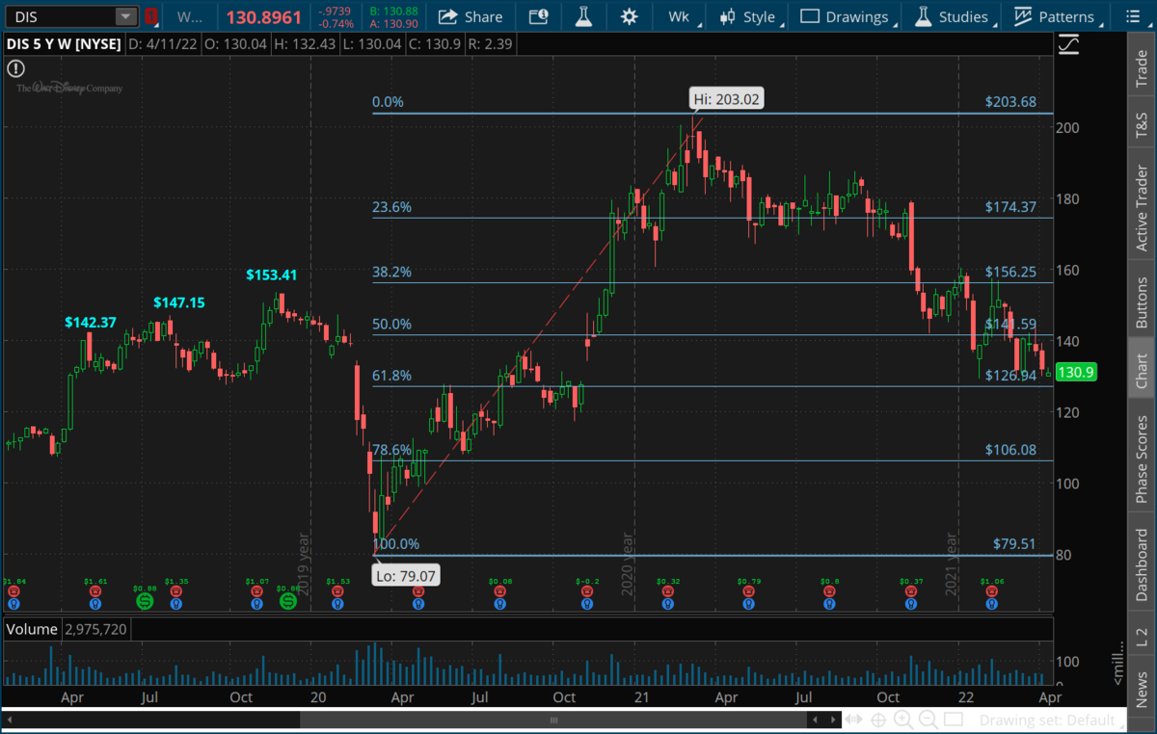Select the 50.0% Fibonacci level label

pyautogui.click(x=392, y=325)
